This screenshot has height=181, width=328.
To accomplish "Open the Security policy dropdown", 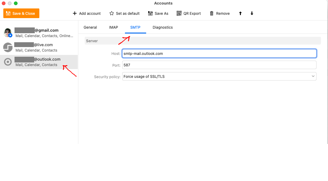I will [219, 77].
